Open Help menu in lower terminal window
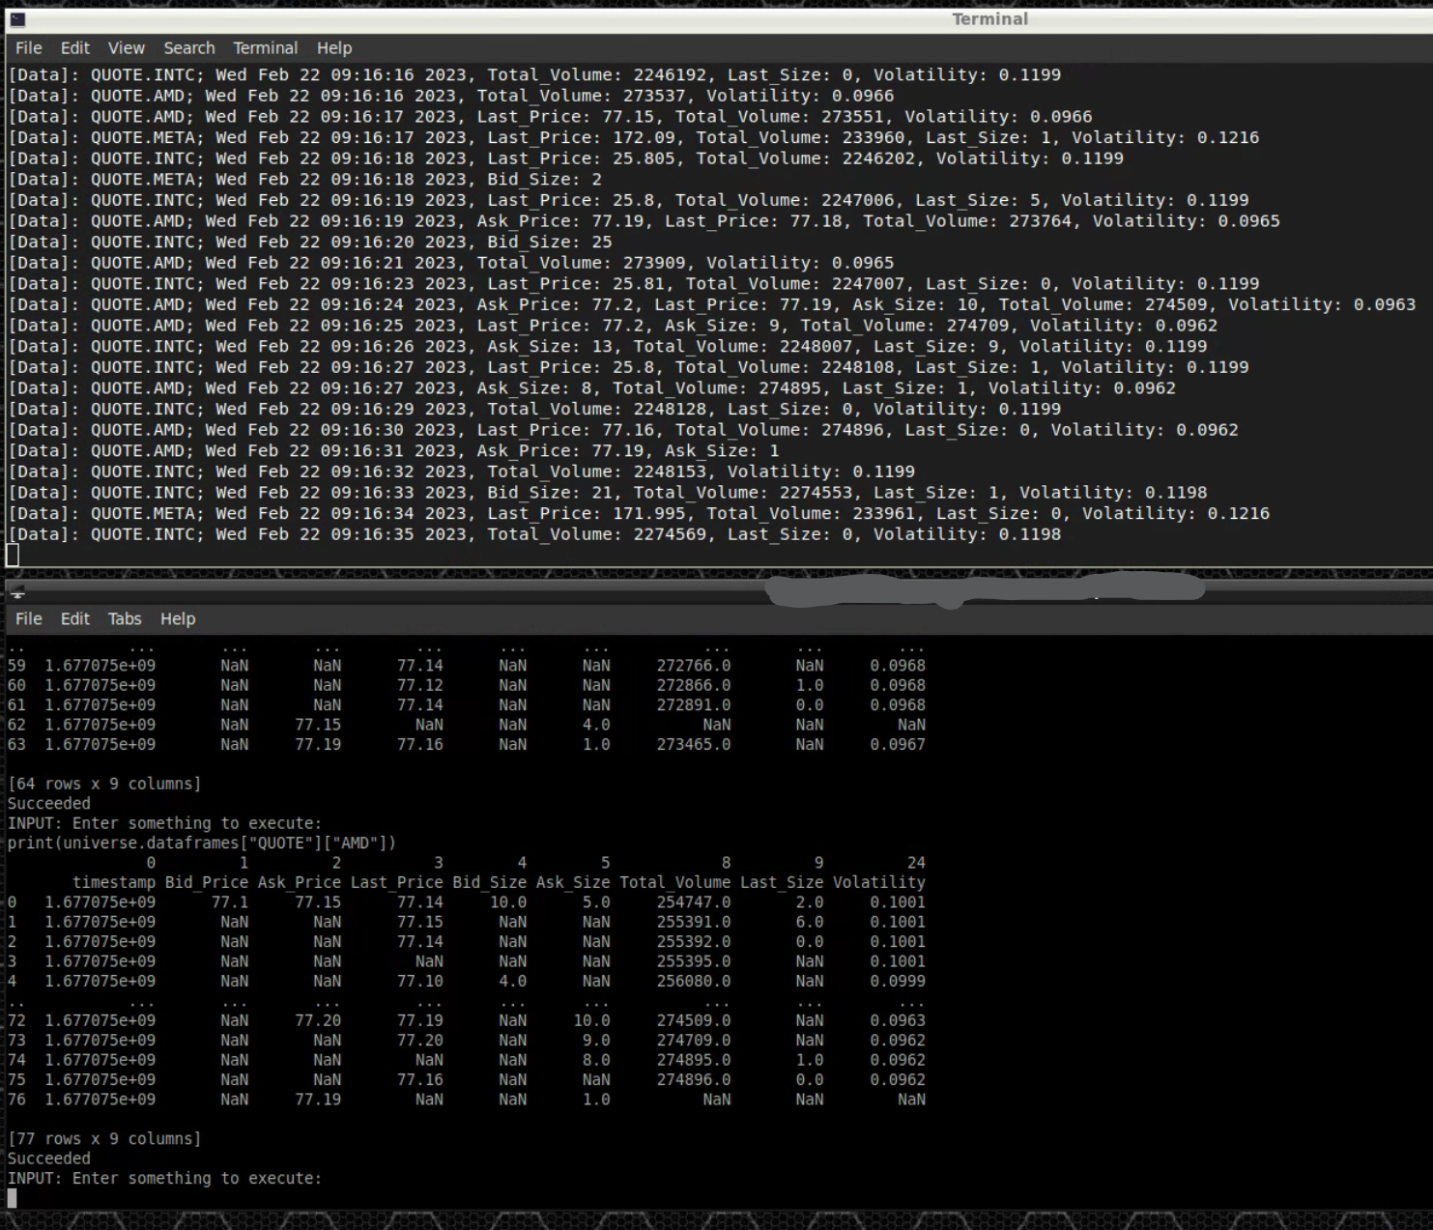 tap(178, 619)
